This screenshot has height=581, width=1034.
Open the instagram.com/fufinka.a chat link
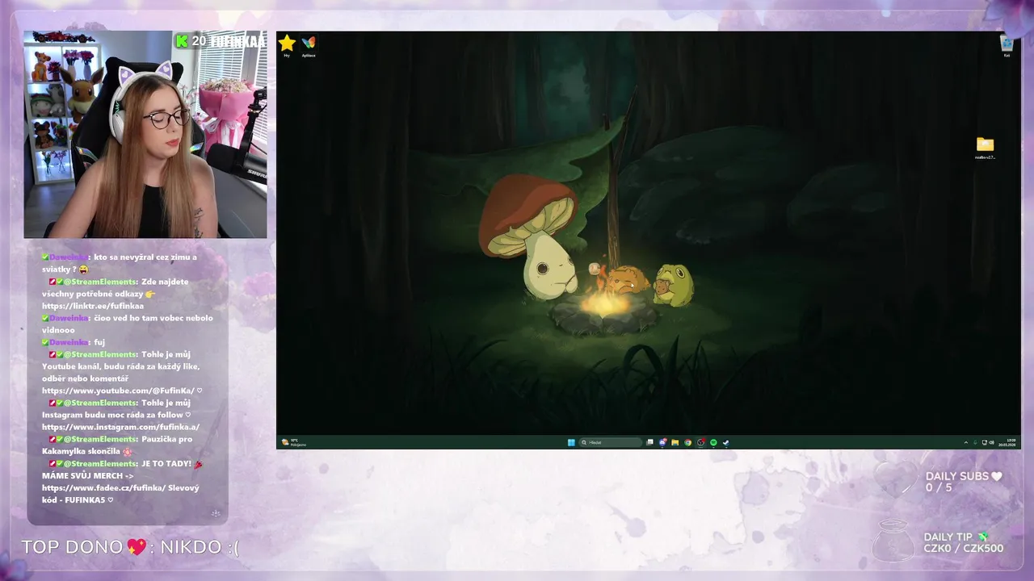pyautogui.click(x=121, y=427)
